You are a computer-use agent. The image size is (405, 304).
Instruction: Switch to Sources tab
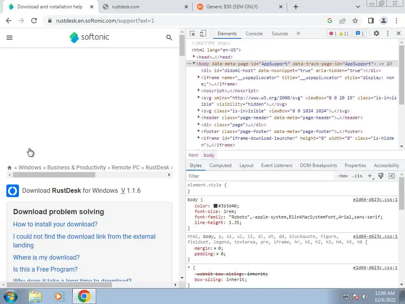(280, 34)
